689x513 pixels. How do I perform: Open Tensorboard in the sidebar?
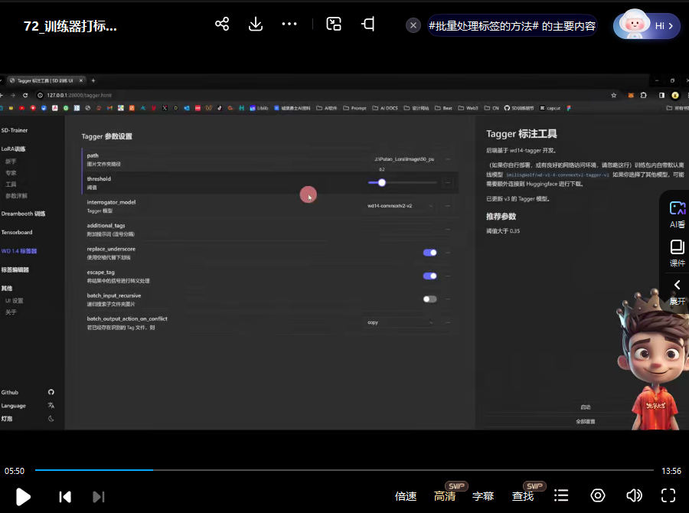(x=17, y=232)
